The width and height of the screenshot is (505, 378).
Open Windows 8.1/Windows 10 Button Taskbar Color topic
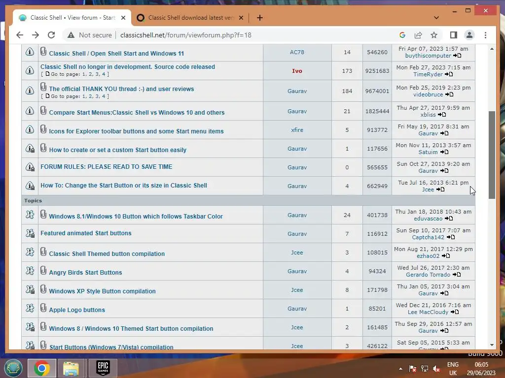(x=136, y=217)
